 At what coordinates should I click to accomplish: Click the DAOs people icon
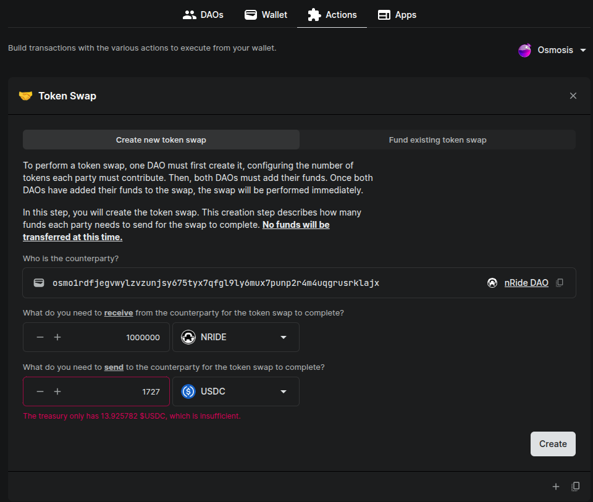pyautogui.click(x=190, y=15)
